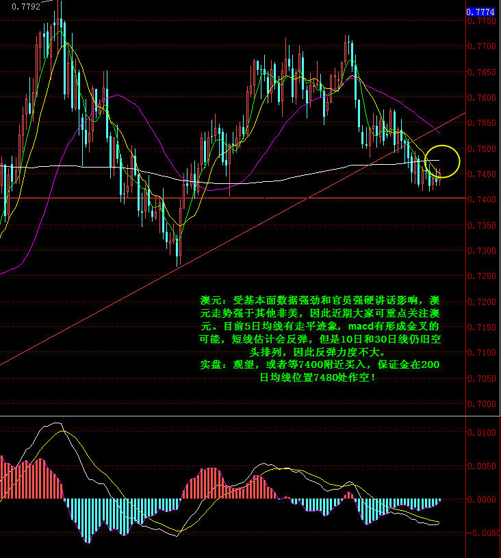Select the 0.7550 price axis label
The image size is (501, 558).
(x=482, y=123)
